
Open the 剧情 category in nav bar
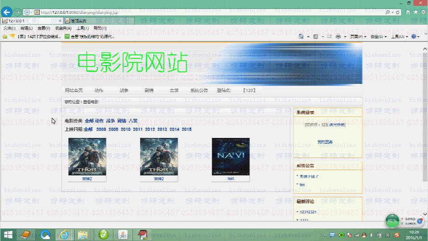(149, 90)
